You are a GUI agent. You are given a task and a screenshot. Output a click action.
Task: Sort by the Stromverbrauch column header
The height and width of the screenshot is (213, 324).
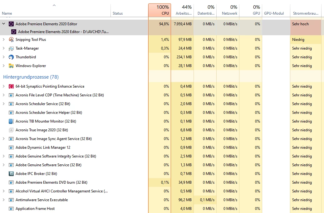[306, 10]
